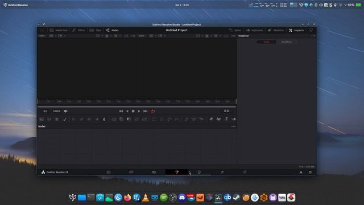The width and height of the screenshot is (364, 205).
Task: Open the right viewer zoom dropdown
Action: coord(142,36)
